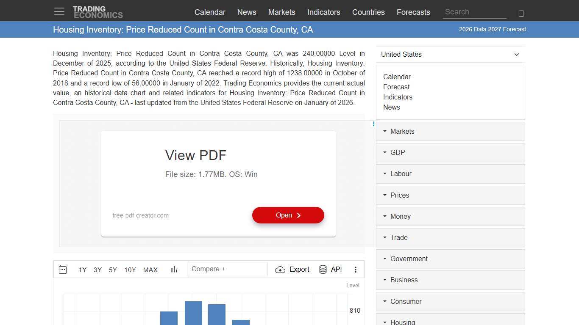579x325 pixels.
Task: Open the calendar date-range picker icon
Action: click(x=63, y=269)
